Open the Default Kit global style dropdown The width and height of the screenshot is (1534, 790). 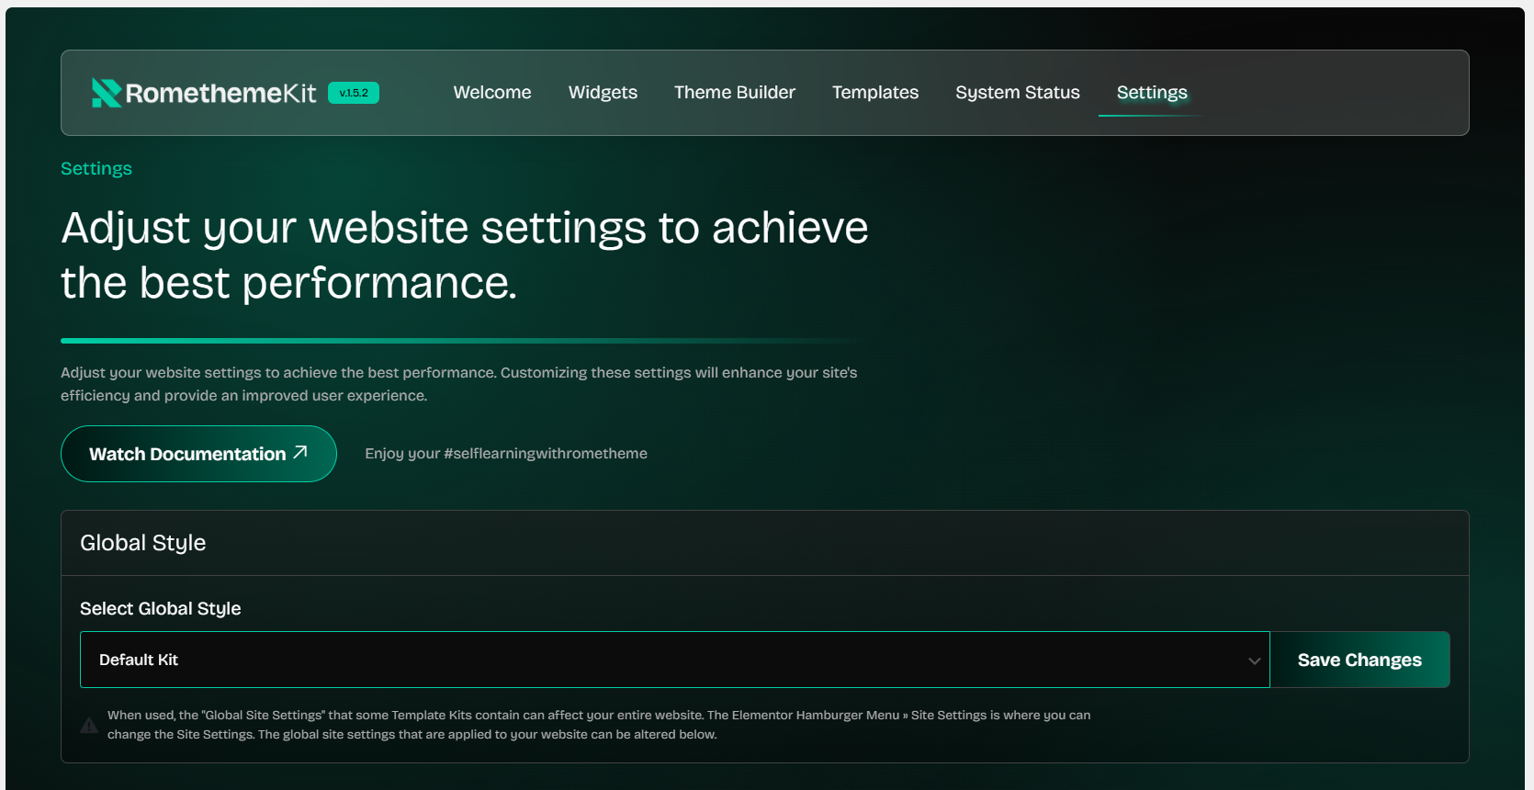click(675, 660)
